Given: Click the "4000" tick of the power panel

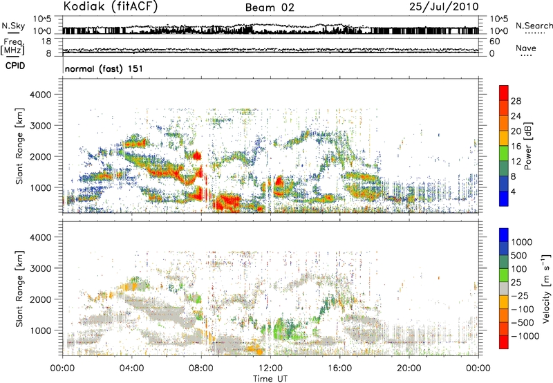Looking at the screenshot, I should (40, 95).
